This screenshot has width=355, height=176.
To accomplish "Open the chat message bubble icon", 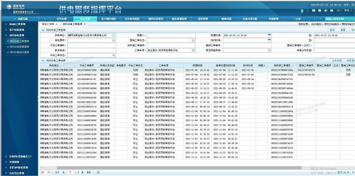I will pyautogui.click(x=319, y=10).
